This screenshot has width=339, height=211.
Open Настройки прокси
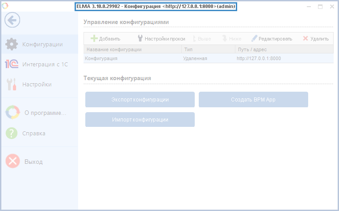pos(161,39)
